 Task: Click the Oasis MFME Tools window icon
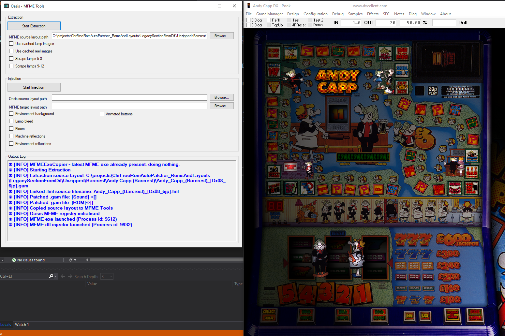tap(7, 6)
